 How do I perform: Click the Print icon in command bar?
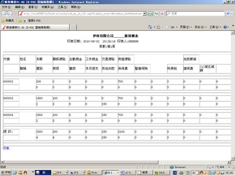173,27
